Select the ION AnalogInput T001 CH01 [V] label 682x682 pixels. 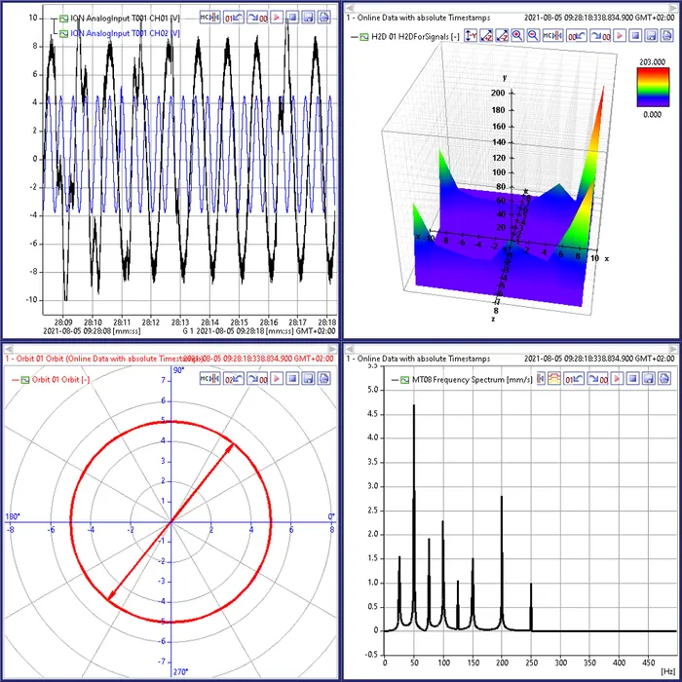point(126,19)
